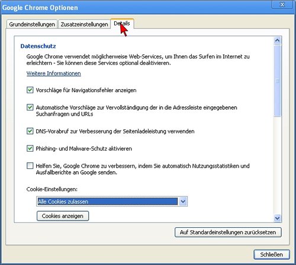Enable sending Nutzungsstatistiken to Google checkbox
This screenshot has width=296, height=265.
coord(30,166)
